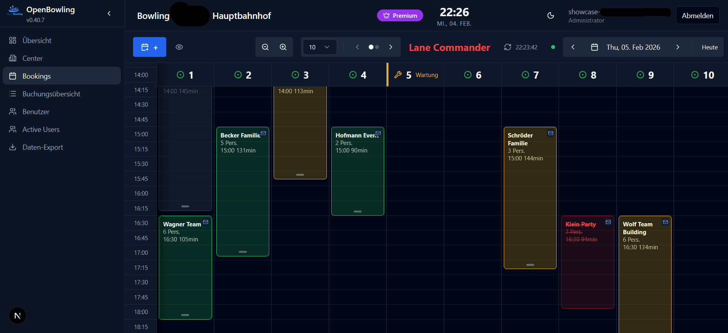
Task: Click the Lane 2 status icon
Action: pyautogui.click(x=238, y=75)
